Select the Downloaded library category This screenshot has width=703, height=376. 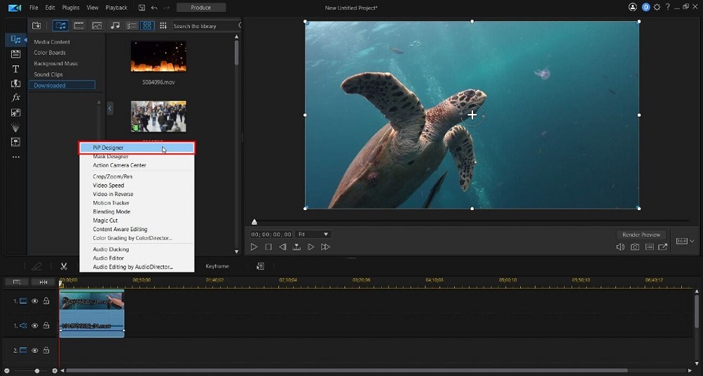tap(62, 85)
